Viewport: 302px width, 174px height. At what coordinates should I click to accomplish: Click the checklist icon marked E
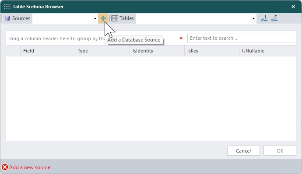tap(274, 18)
